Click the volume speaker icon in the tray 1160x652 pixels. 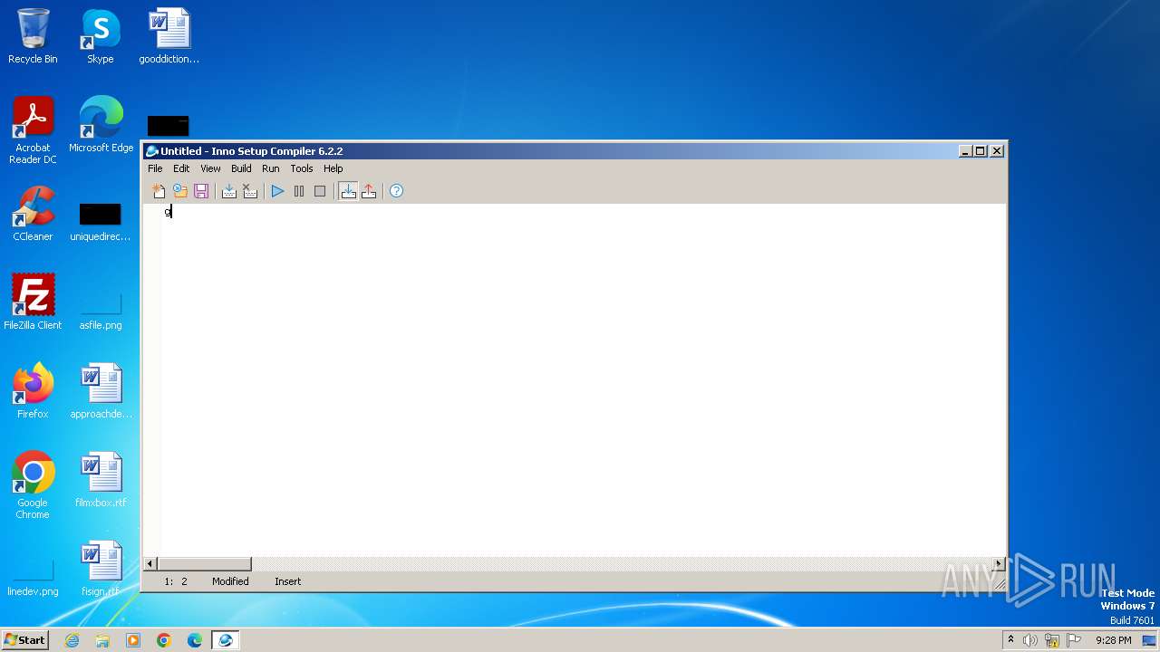point(1030,640)
